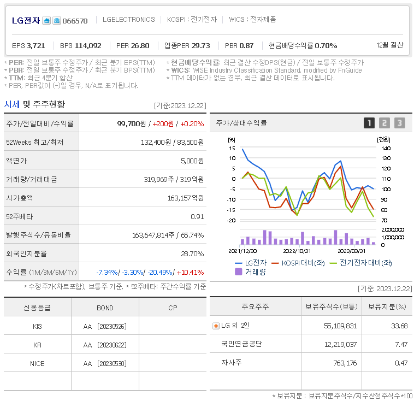The height and width of the screenshot is (407, 420).
Task: Click the LGELECTRONICS label
Action: pos(129,20)
